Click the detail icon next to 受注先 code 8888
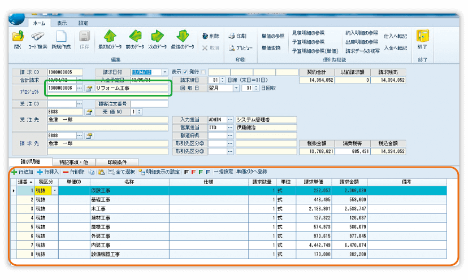468x280 pixels. [89, 112]
